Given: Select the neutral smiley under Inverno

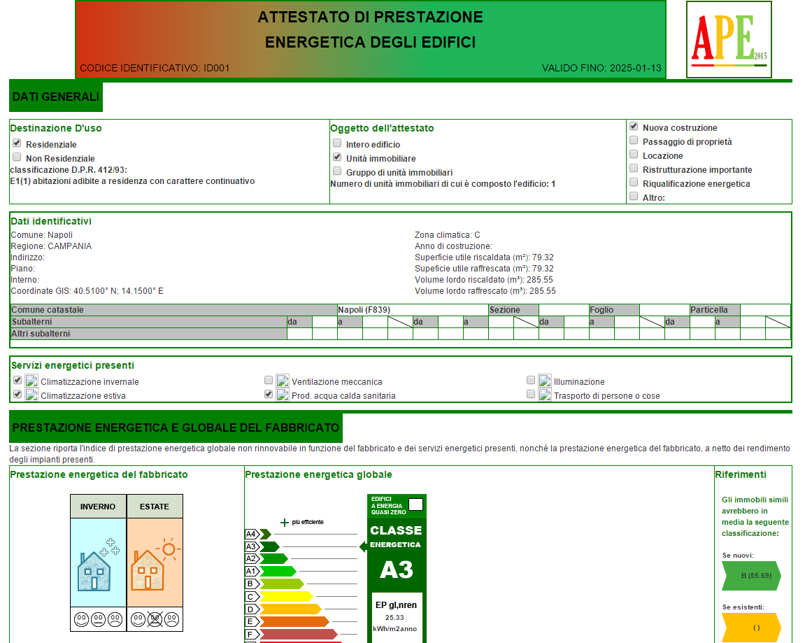Looking at the screenshot, I should pyautogui.click(x=98, y=619).
